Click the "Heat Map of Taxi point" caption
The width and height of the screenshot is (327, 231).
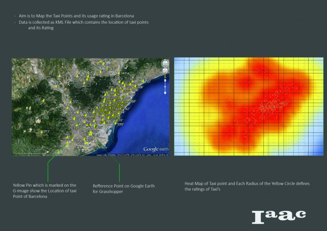tap(250, 186)
